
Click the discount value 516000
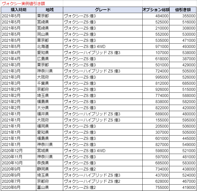pos(183,22)
